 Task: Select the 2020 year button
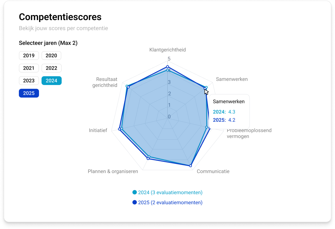[51, 56]
